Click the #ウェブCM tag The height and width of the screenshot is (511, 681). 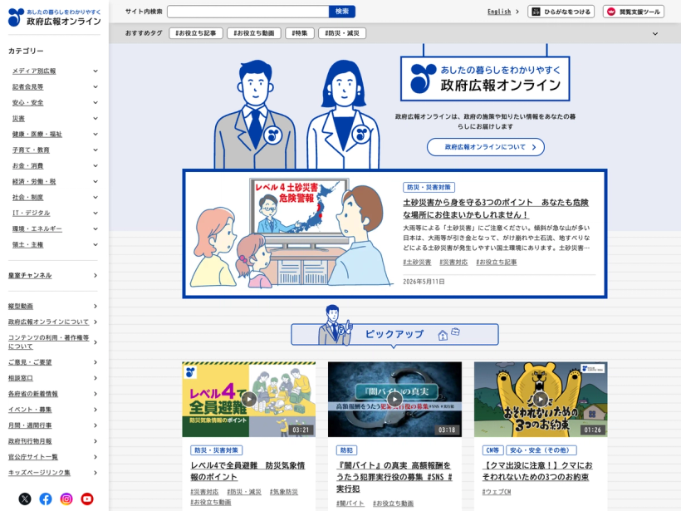pyautogui.click(x=497, y=492)
